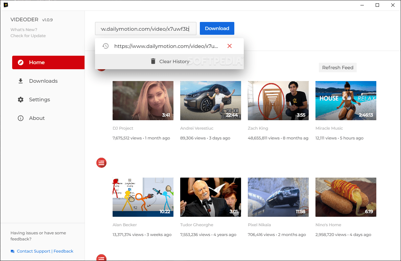Click the red list icon above Alan Becker row
The image size is (401, 261).
[101, 163]
